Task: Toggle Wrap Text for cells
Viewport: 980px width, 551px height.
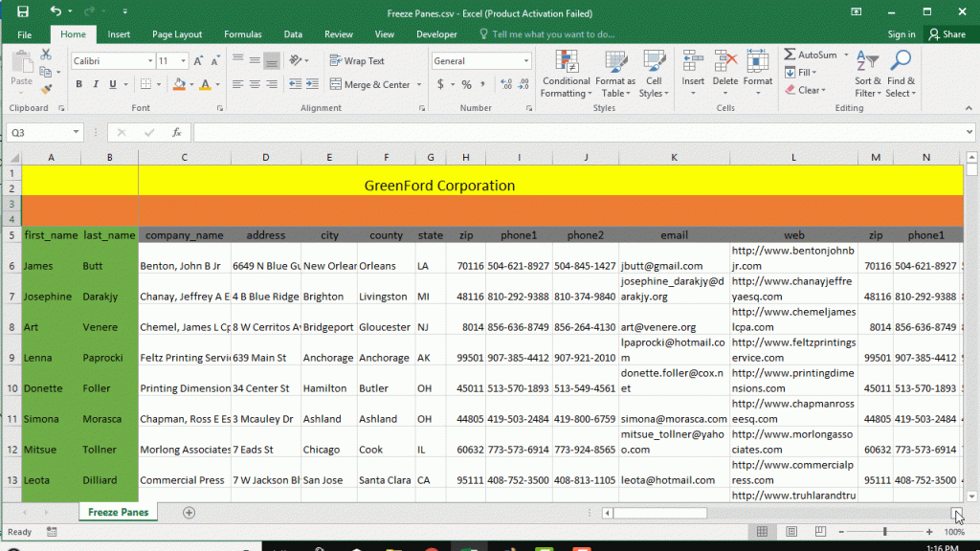Action: pyautogui.click(x=356, y=61)
